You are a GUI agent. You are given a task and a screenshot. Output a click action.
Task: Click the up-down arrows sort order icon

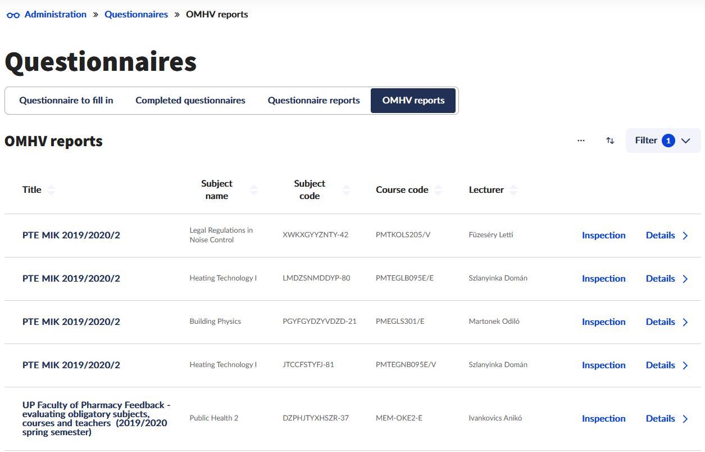coord(610,141)
